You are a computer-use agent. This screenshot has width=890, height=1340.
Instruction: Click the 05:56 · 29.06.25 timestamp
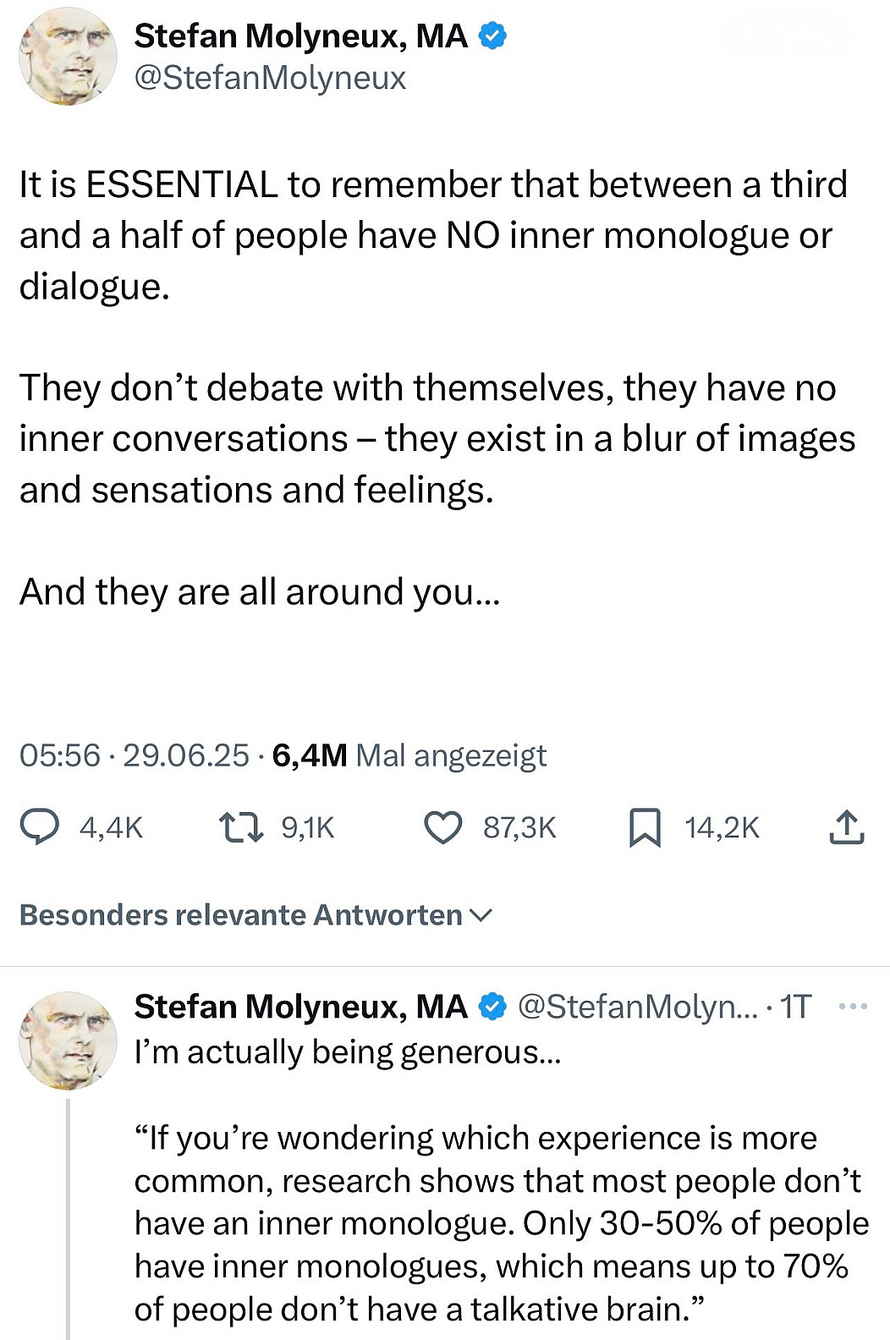pos(134,755)
